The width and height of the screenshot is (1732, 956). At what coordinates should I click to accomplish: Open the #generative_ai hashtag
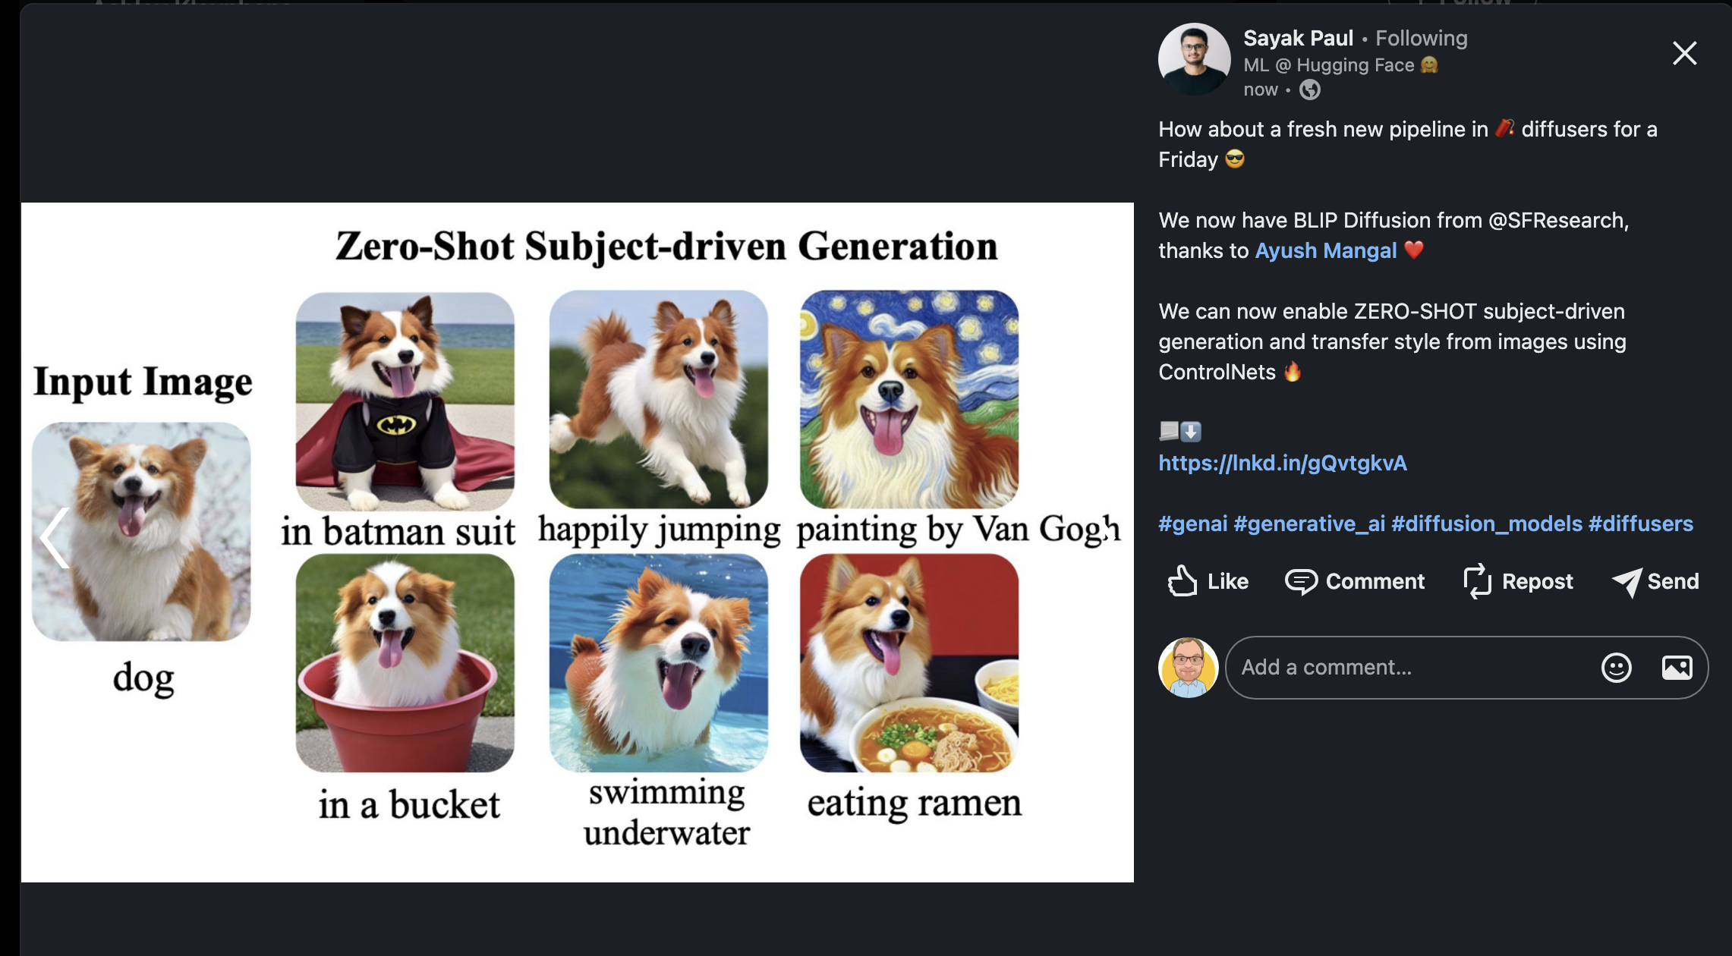tap(1308, 524)
